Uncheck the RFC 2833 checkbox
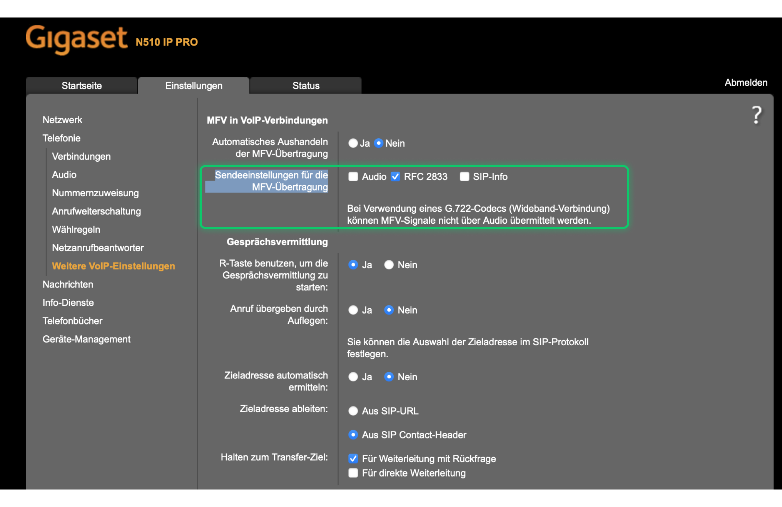Image resolution: width=782 pixels, height=507 pixels. (x=395, y=177)
